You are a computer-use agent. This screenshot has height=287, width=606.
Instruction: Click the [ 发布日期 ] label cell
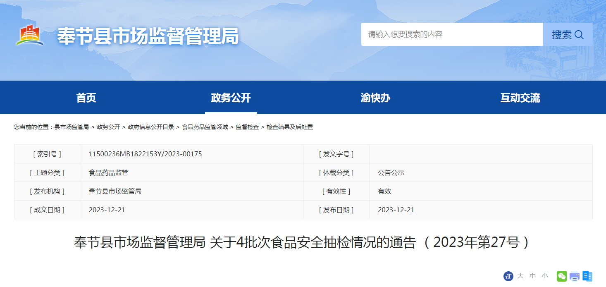click(336, 210)
